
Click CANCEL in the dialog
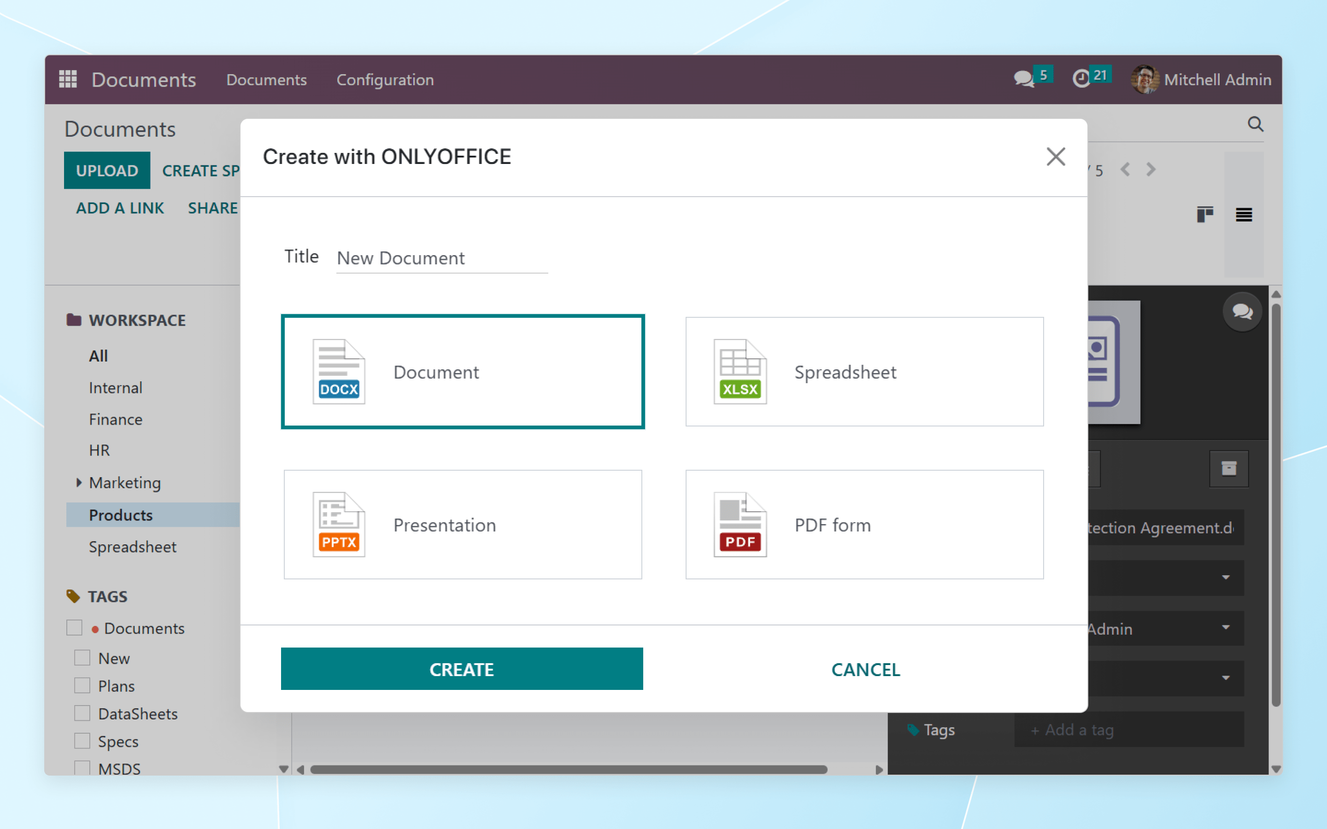click(865, 670)
